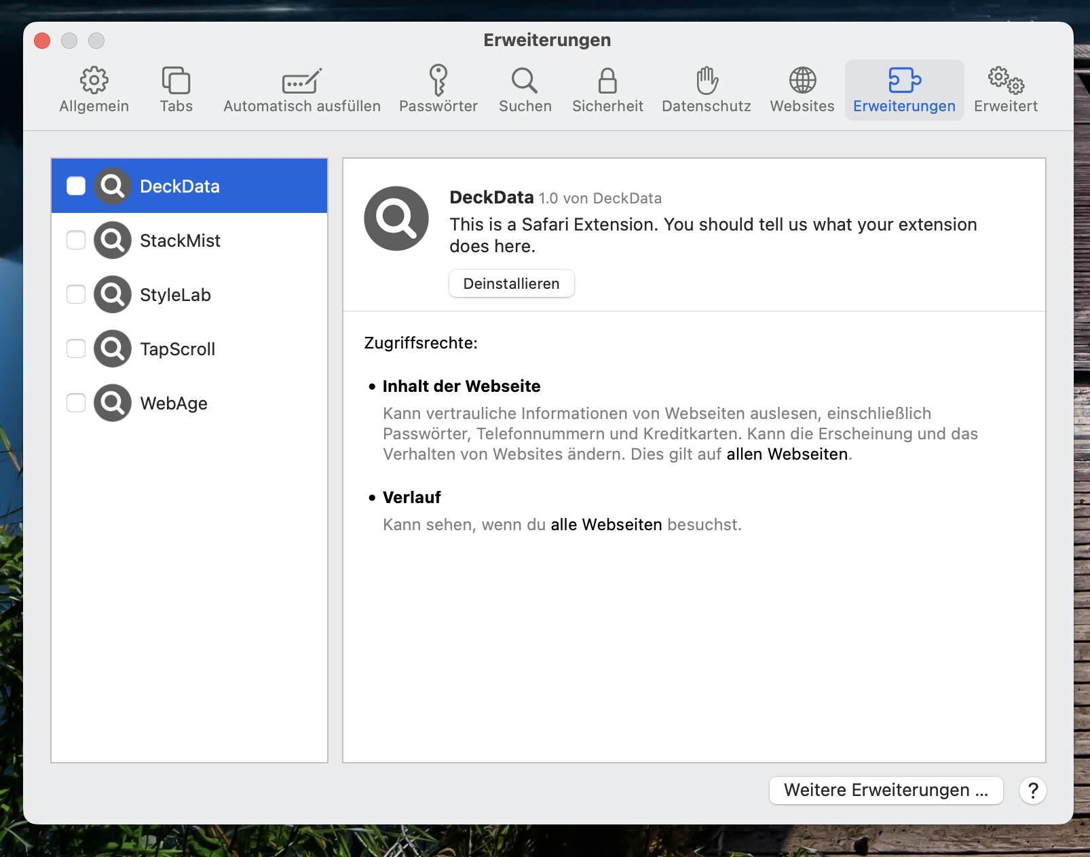
Task: Open the Passwörter key icon pane
Action: (x=438, y=89)
